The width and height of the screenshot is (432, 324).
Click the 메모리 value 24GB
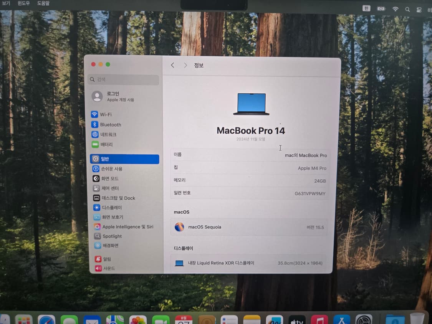tap(320, 181)
